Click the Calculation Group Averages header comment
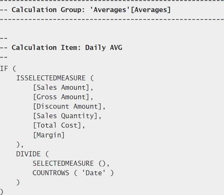 pos(85,10)
